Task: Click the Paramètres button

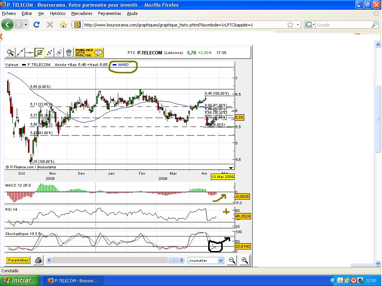Action: [x=18, y=260]
